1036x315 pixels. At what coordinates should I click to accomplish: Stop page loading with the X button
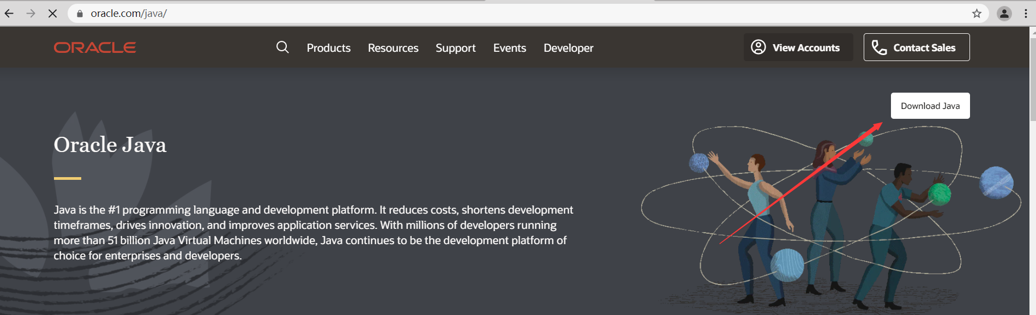52,14
